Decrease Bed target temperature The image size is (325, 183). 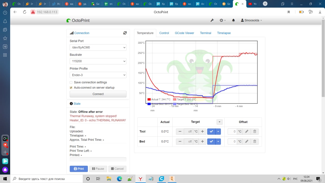[x=180, y=141]
